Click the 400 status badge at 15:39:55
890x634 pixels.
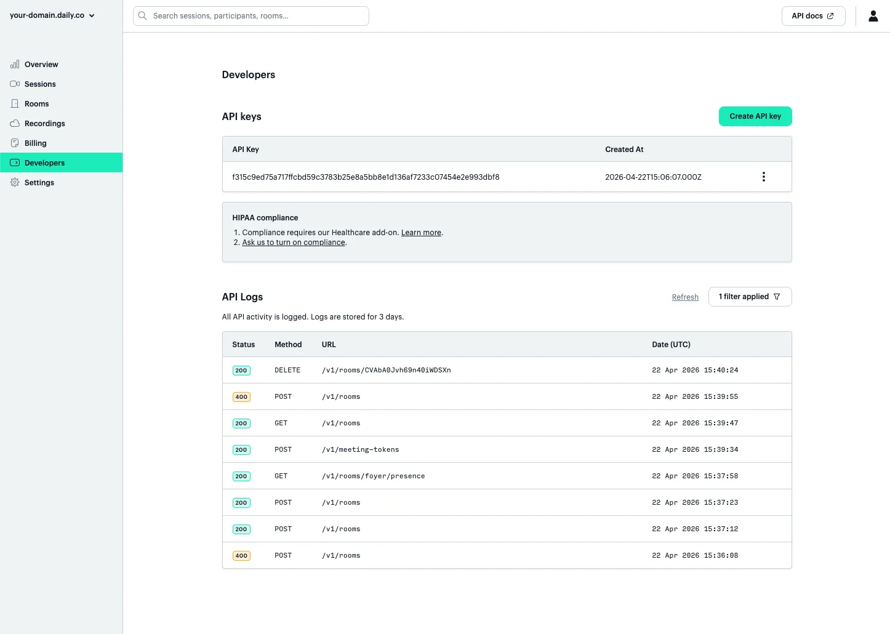pos(241,397)
